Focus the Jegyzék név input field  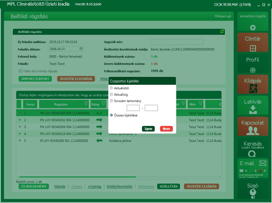click(x=177, y=42)
